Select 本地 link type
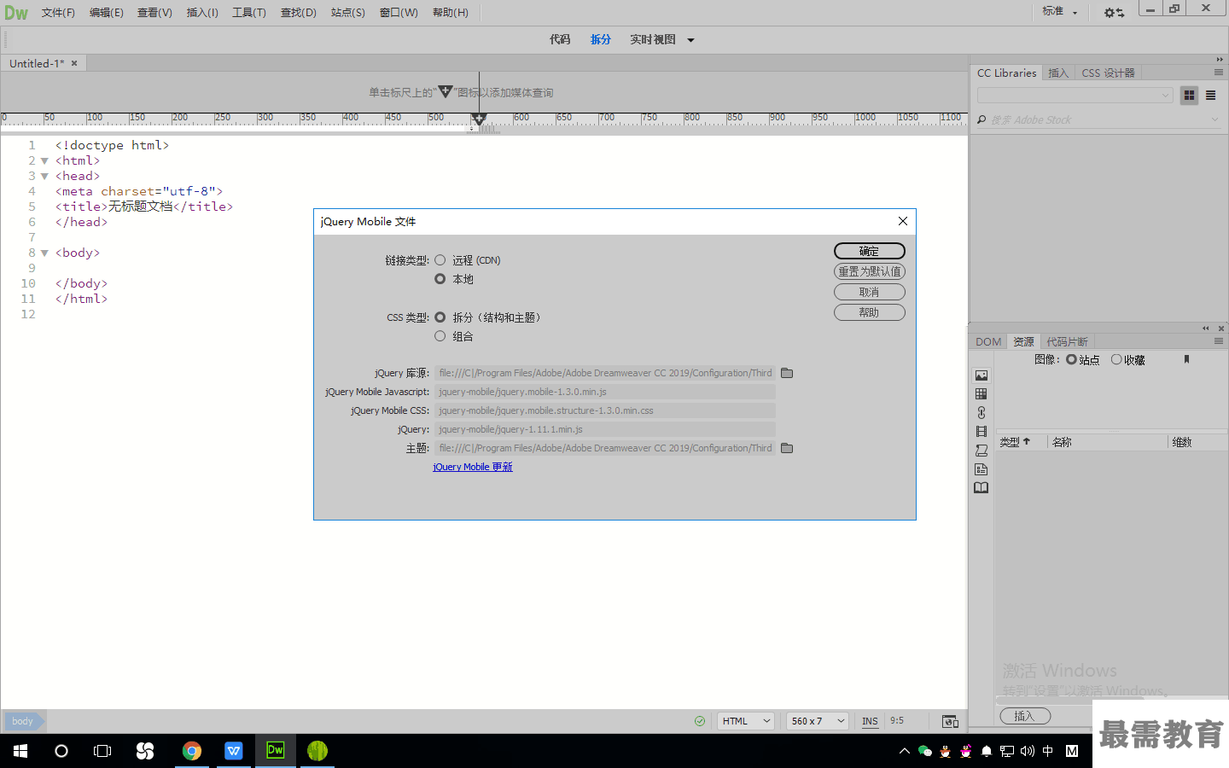The height and width of the screenshot is (768, 1229). [440, 279]
